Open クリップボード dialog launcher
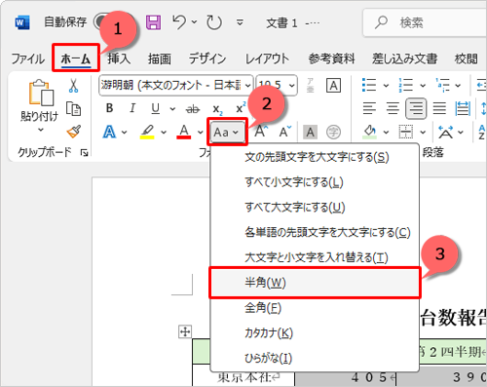 click(85, 152)
